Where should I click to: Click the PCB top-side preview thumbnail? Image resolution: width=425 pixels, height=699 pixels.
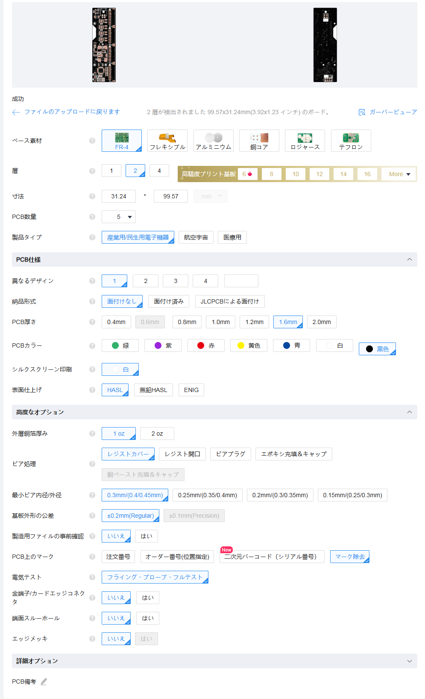[104, 45]
